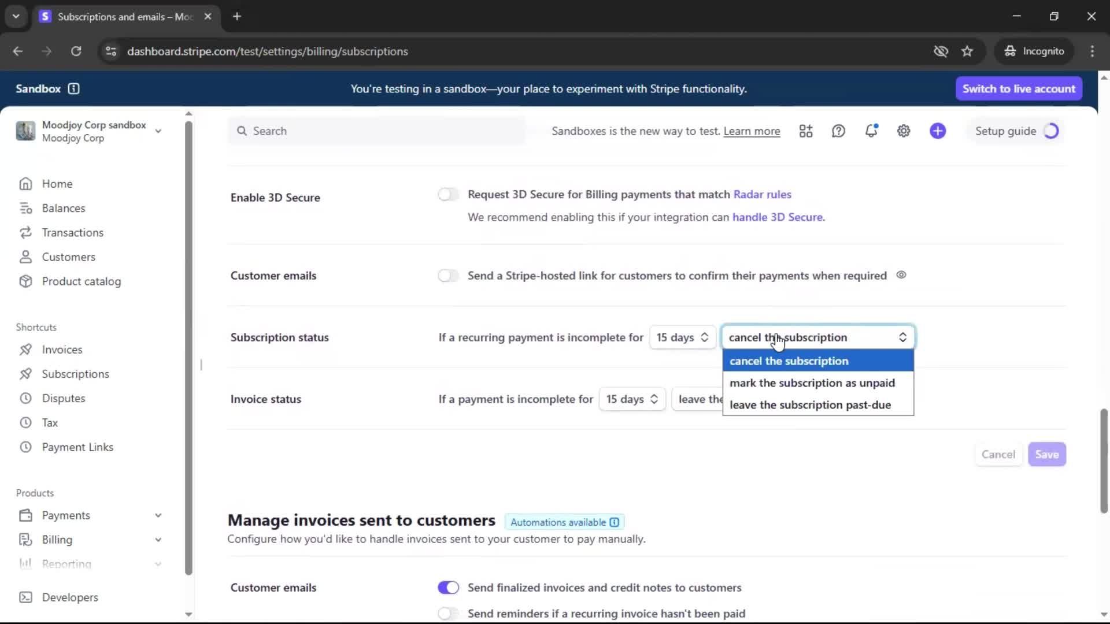Click the help question mark icon
This screenshot has width=1110, height=624.
click(838, 131)
